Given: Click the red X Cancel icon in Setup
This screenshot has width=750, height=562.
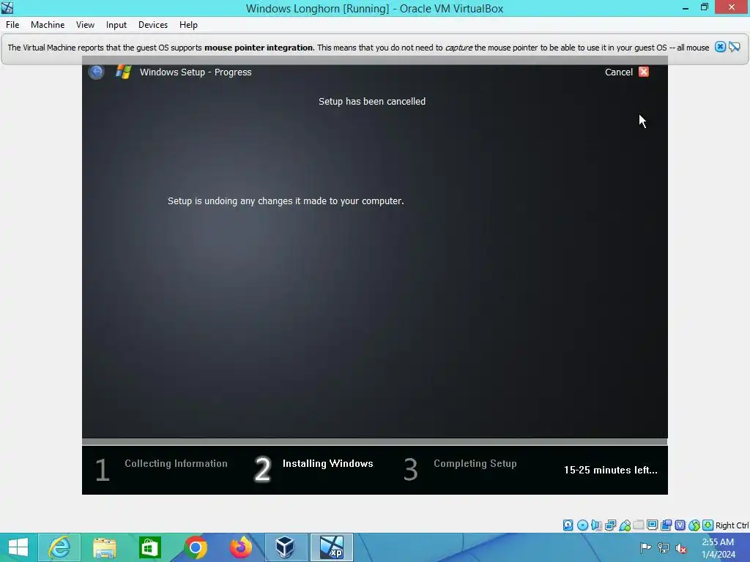Looking at the screenshot, I should [644, 72].
